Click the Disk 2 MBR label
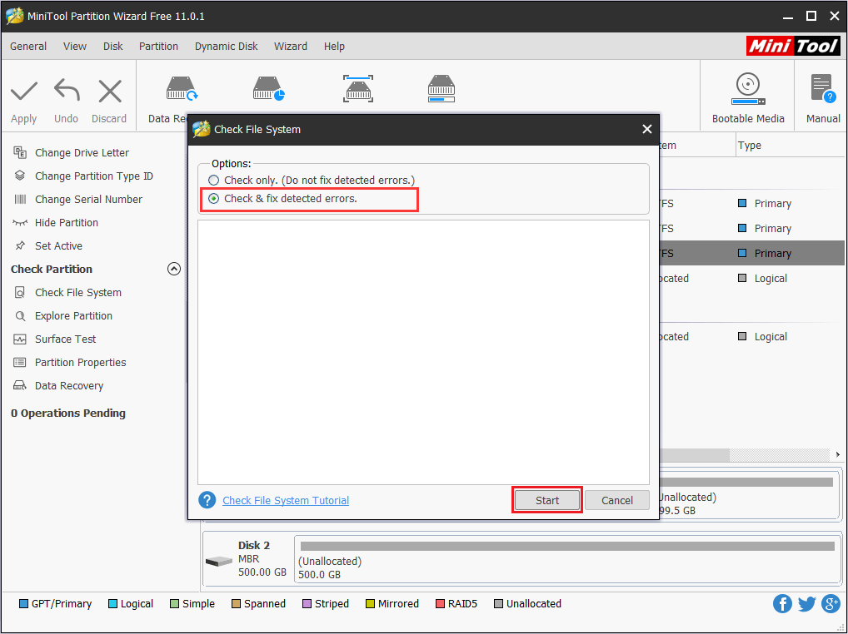Screen dimensions: 848x634 [248, 559]
